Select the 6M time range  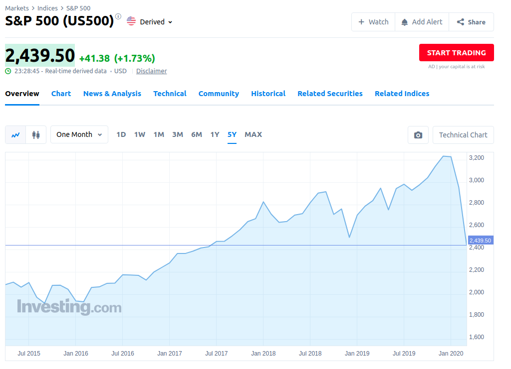tap(197, 134)
